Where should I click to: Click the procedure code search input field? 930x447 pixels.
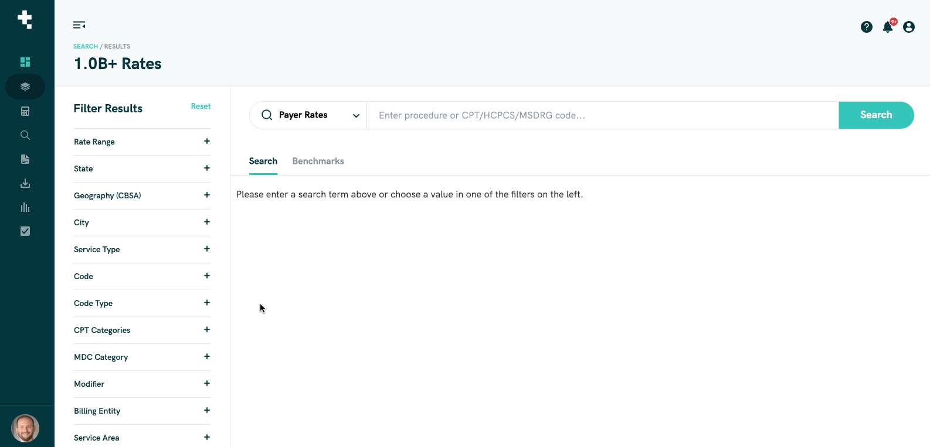point(602,115)
